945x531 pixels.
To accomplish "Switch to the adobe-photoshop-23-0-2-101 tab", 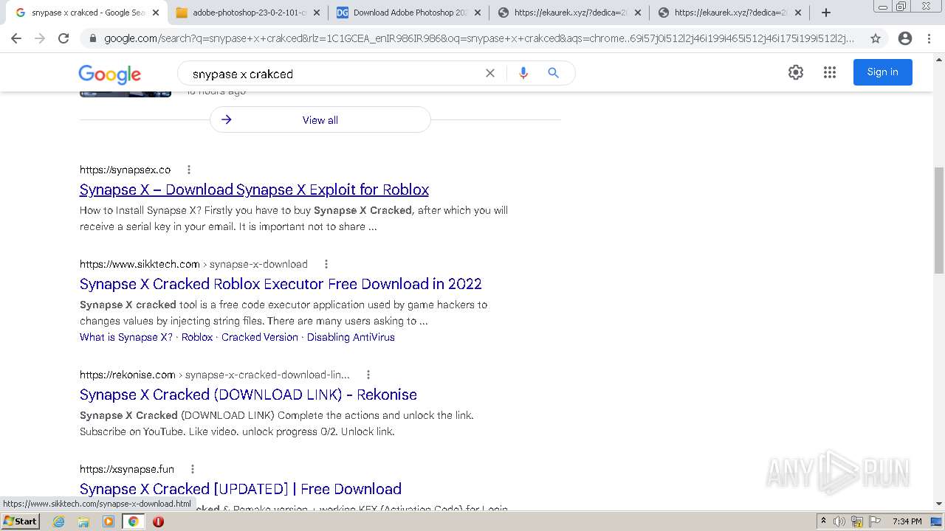I will 249,13.
